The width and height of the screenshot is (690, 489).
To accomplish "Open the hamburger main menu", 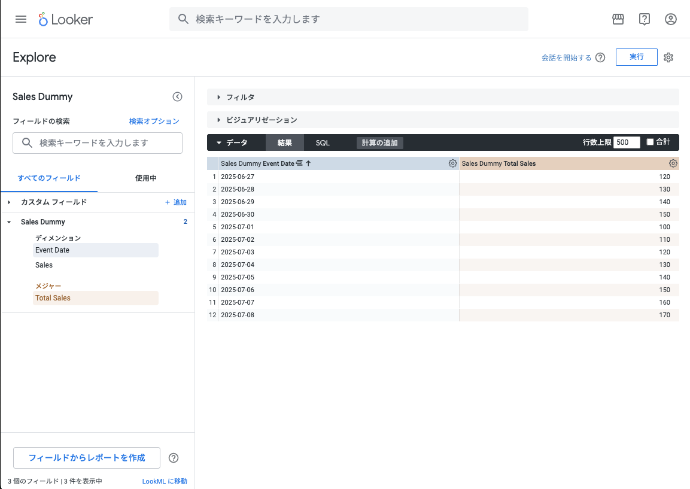I will coord(21,19).
